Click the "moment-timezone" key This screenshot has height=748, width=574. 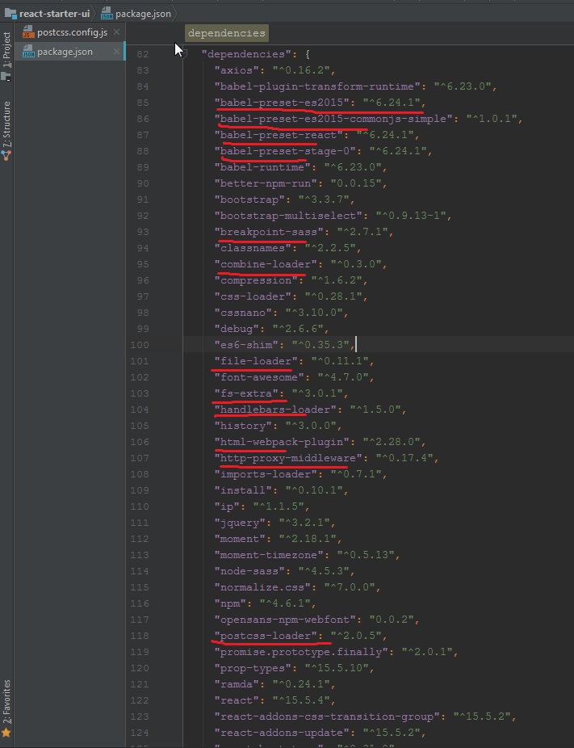(x=270, y=555)
